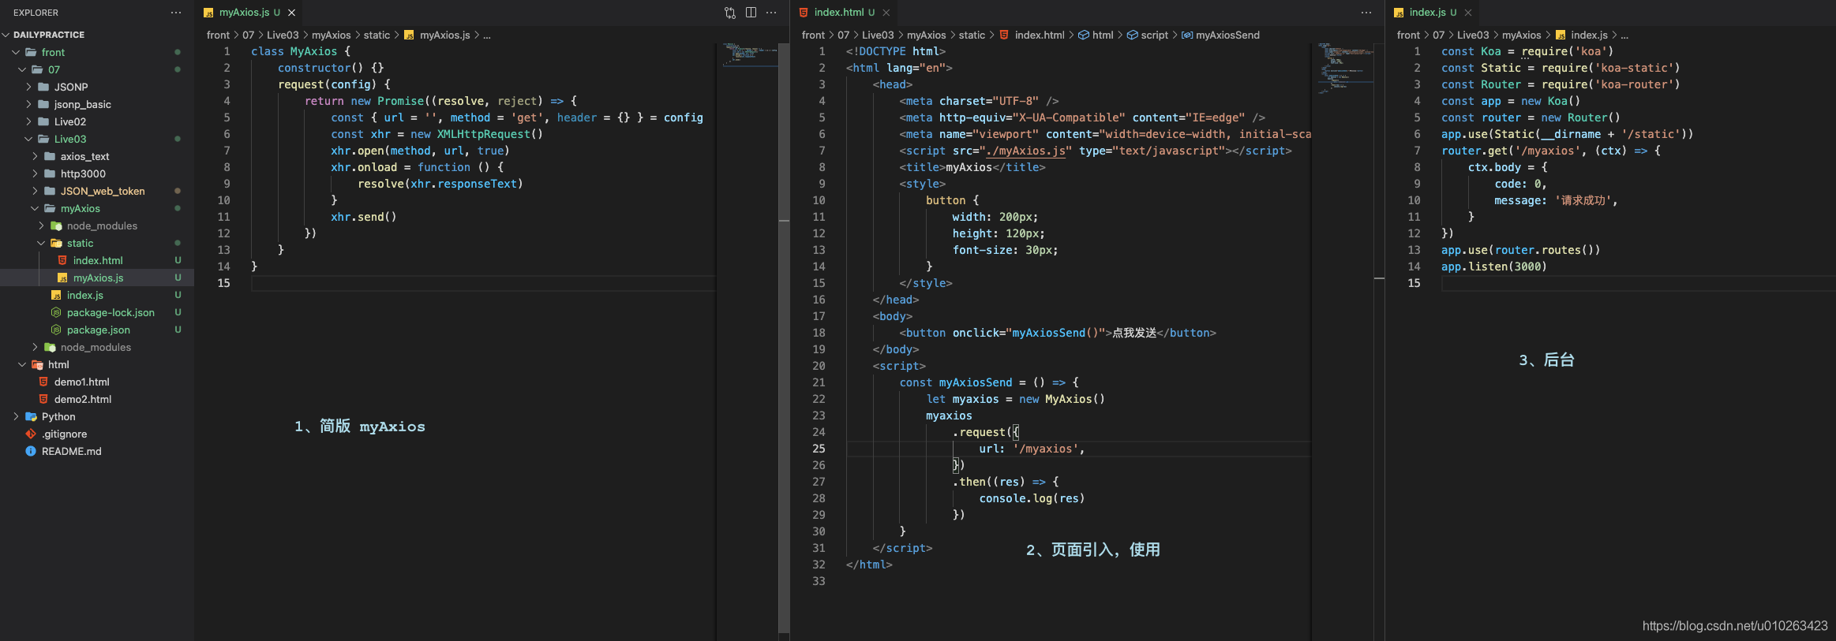Open Explorer panel more actions menu
1836x641 pixels.
pyautogui.click(x=176, y=13)
